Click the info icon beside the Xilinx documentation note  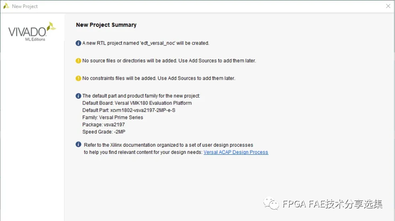pyautogui.click(x=79, y=144)
